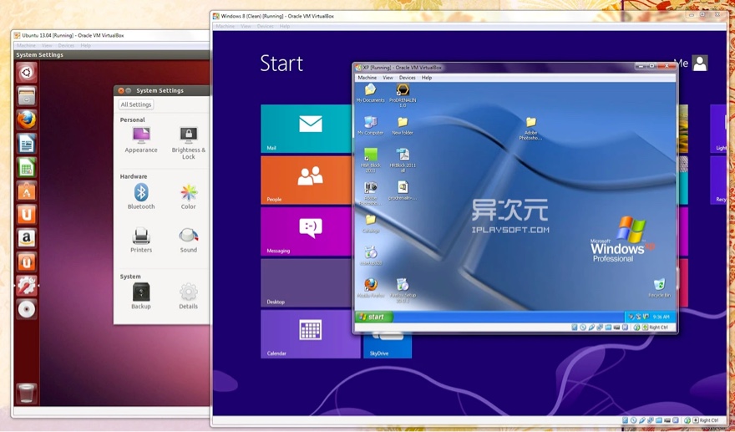The image size is (735, 432).
Task: Click USB indicator in XP VM status bar
Action: click(591, 328)
